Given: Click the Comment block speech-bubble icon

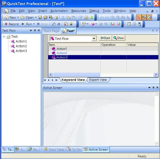Looking at the screenshot, I should point(112,18).
